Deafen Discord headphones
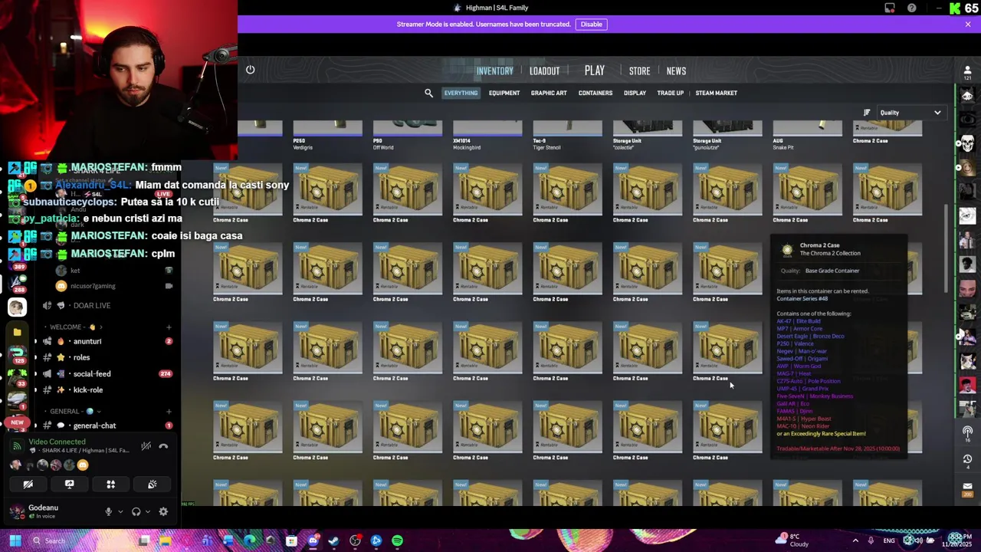The height and width of the screenshot is (552, 981). (x=136, y=512)
